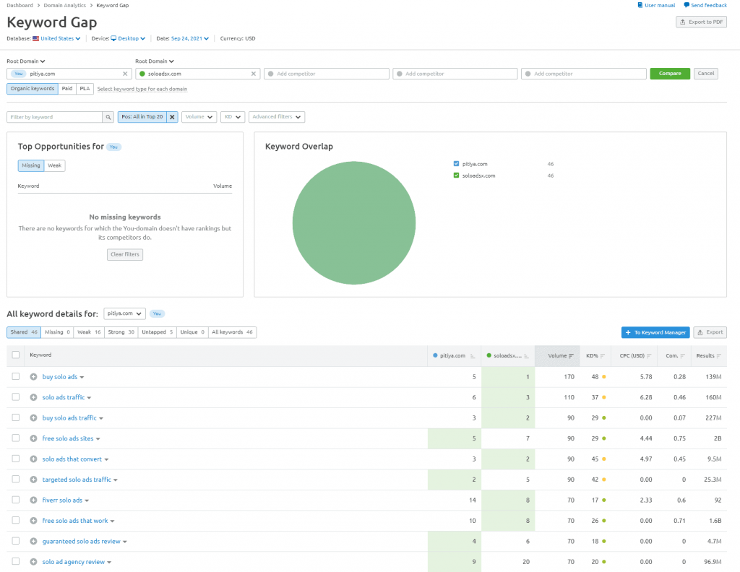Screen dimensions: 740x572
Task: Tick the checkbox for solo ads that convert
Action: pos(16,459)
